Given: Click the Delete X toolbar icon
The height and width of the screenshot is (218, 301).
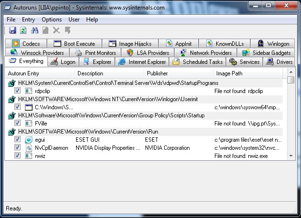Looking at the screenshot, I should click(x=56, y=31).
